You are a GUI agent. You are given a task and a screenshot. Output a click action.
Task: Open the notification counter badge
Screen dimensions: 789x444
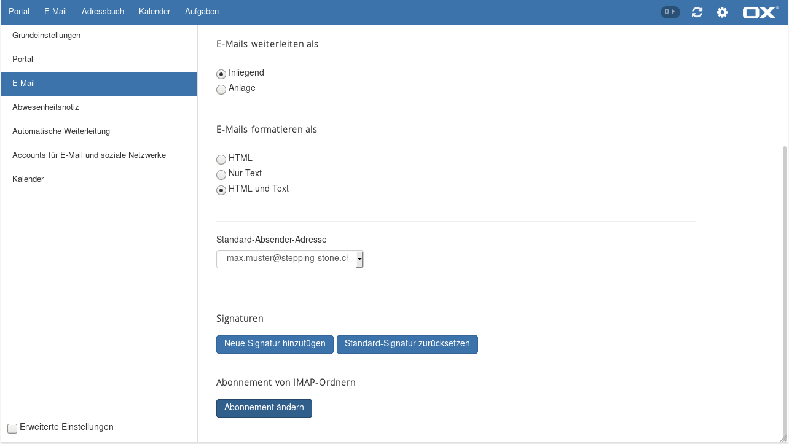point(670,12)
